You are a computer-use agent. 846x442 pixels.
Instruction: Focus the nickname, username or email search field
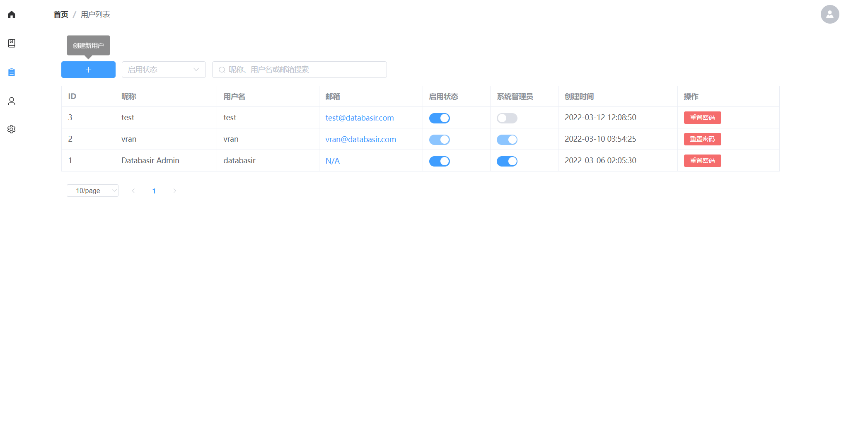[x=305, y=70]
